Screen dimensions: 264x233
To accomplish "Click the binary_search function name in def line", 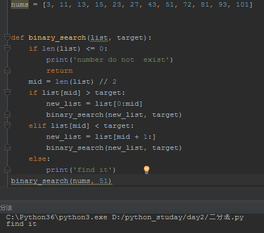I will click(57, 37).
